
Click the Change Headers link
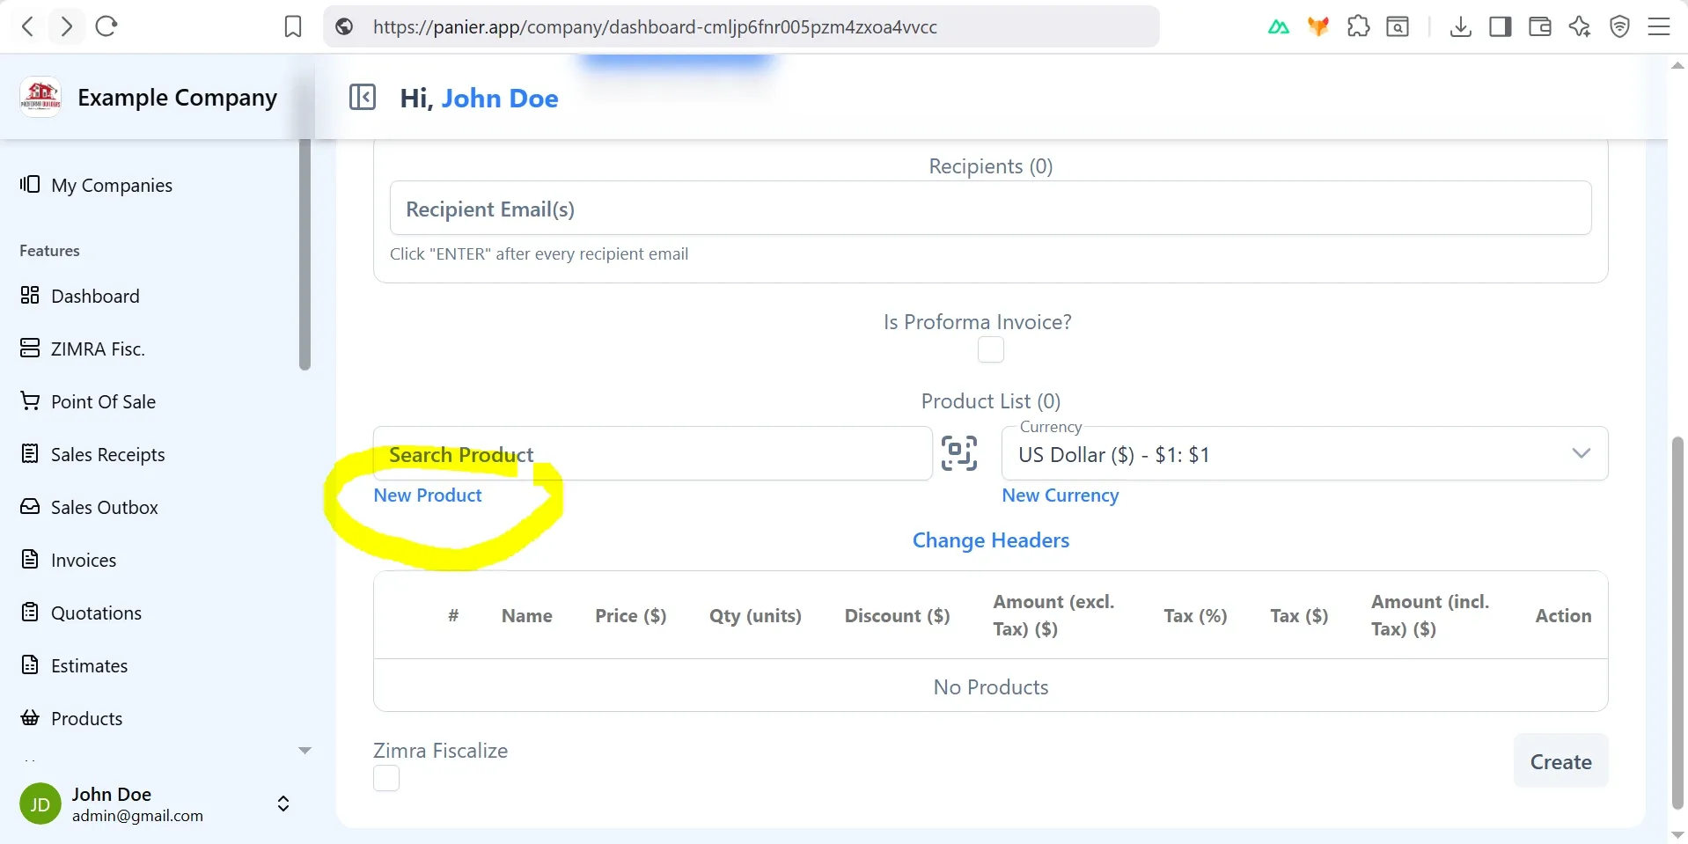[x=991, y=540]
